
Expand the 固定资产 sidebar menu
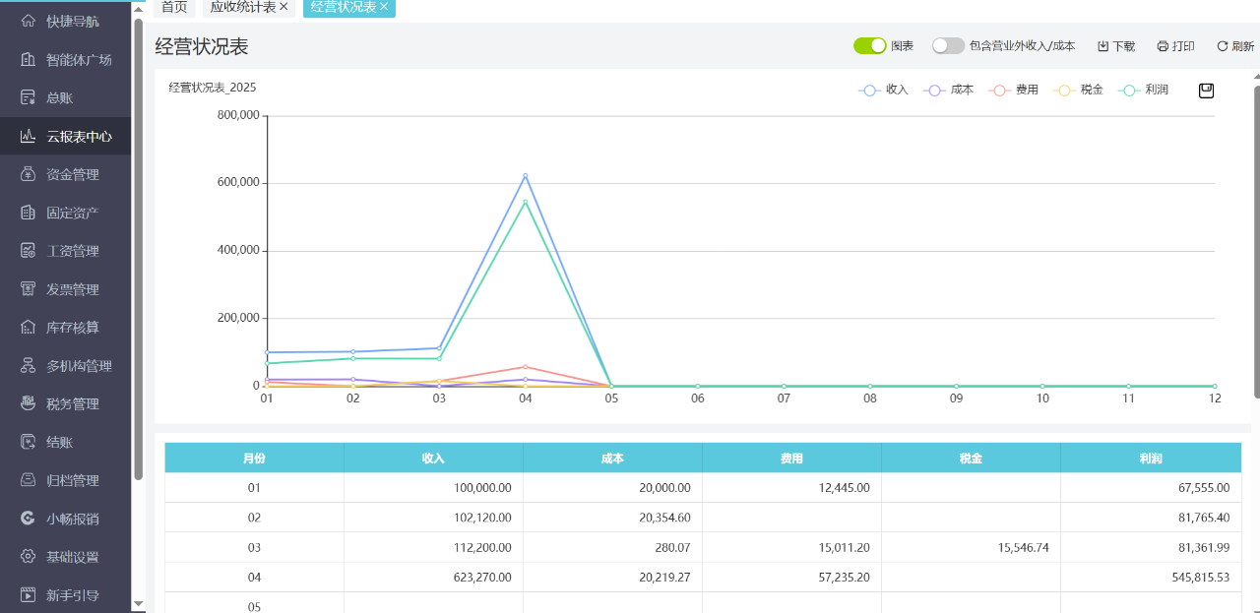[x=72, y=213]
